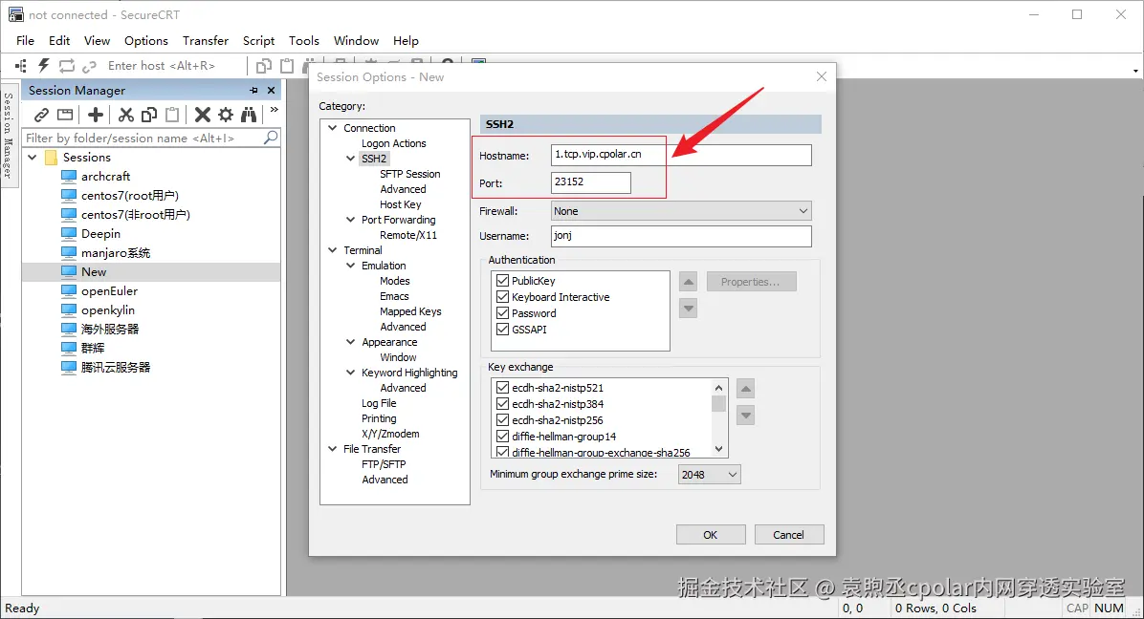Toggle the PublicKey authentication checkbox
1144x619 pixels.
point(503,281)
